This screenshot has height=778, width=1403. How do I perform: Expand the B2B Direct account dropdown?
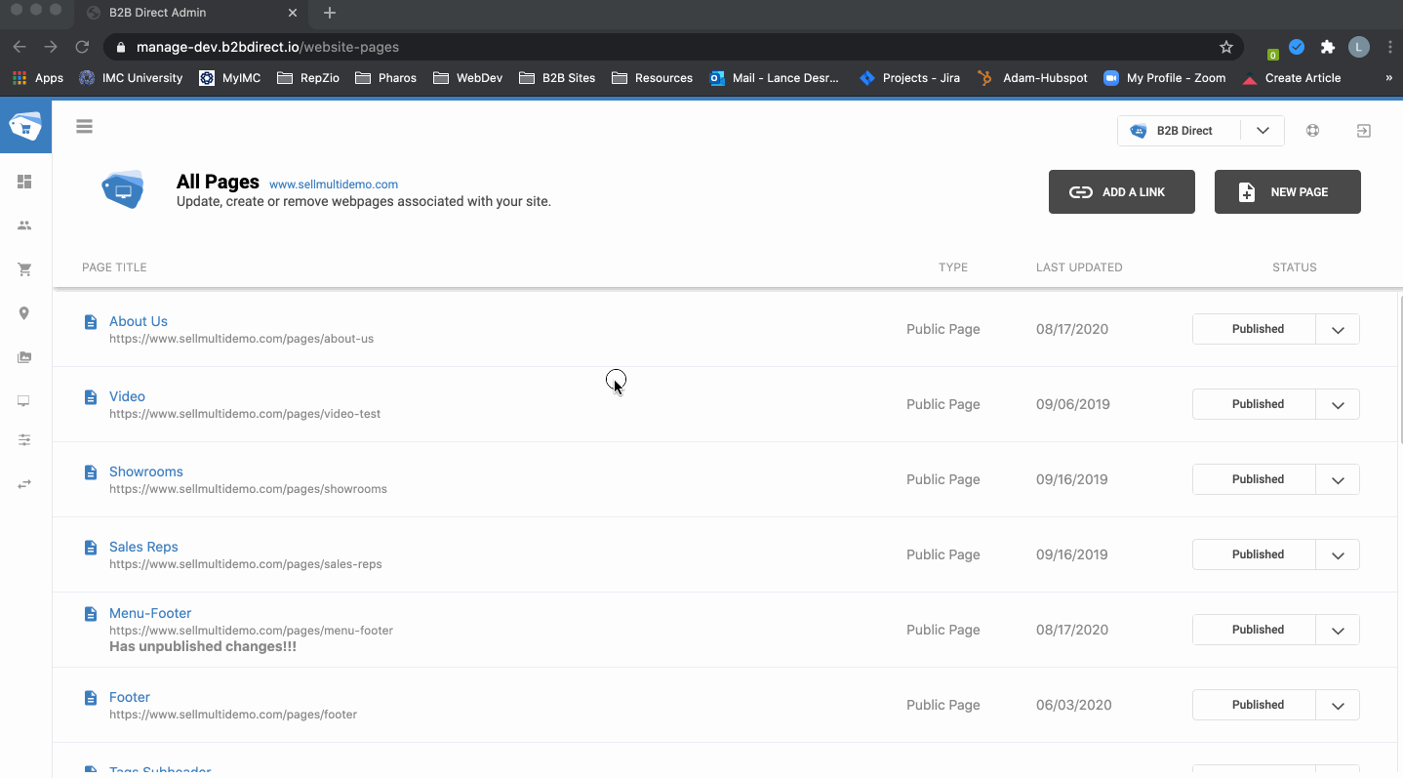click(x=1263, y=130)
